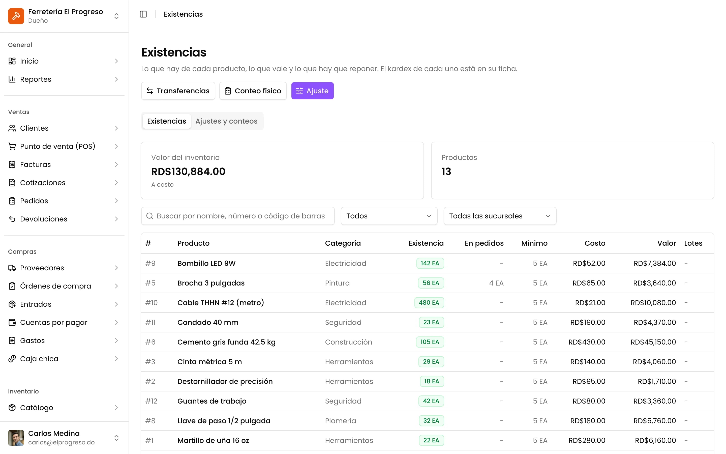Toggle the sidebar panel icon

143,14
